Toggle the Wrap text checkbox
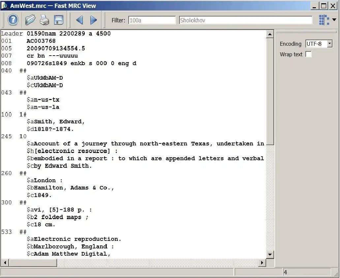This screenshot has height=278, width=340. pos(308,54)
